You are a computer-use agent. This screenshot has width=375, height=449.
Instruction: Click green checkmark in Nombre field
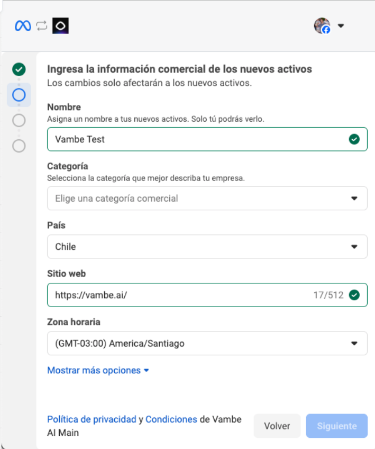point(354,139)
